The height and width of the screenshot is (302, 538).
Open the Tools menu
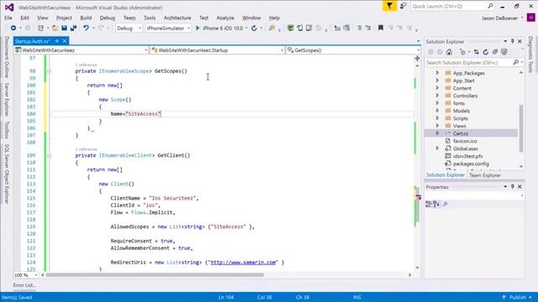(150, 18)
